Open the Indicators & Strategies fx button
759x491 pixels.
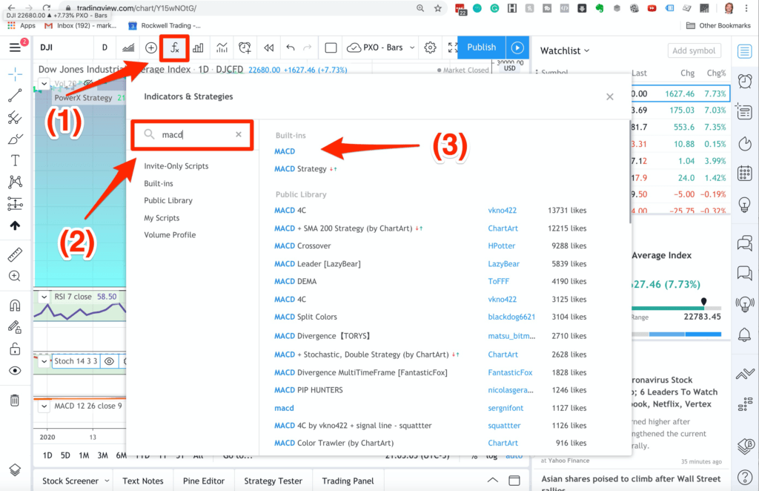[175, 47]
